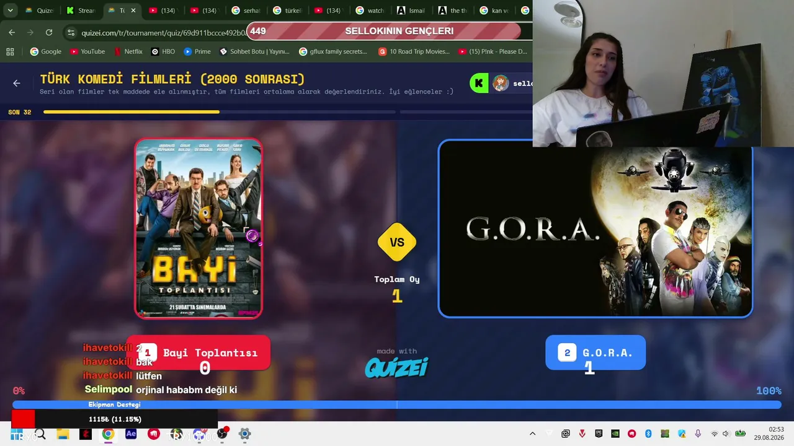Screen dimensions: 794x446
Task: Open the serhat Google search tab
Action: point(246,11)
